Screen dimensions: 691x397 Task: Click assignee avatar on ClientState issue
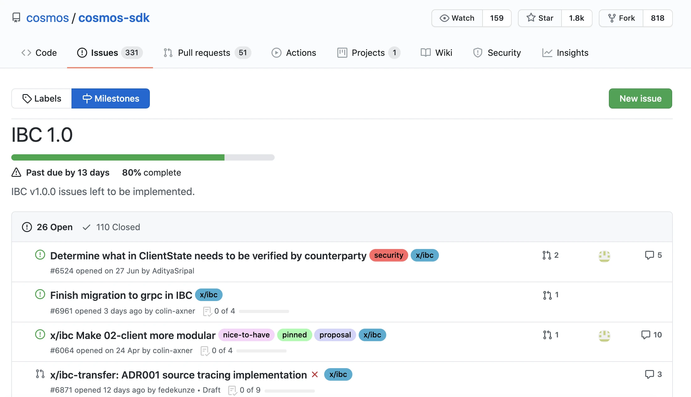[x=604, y=256]
